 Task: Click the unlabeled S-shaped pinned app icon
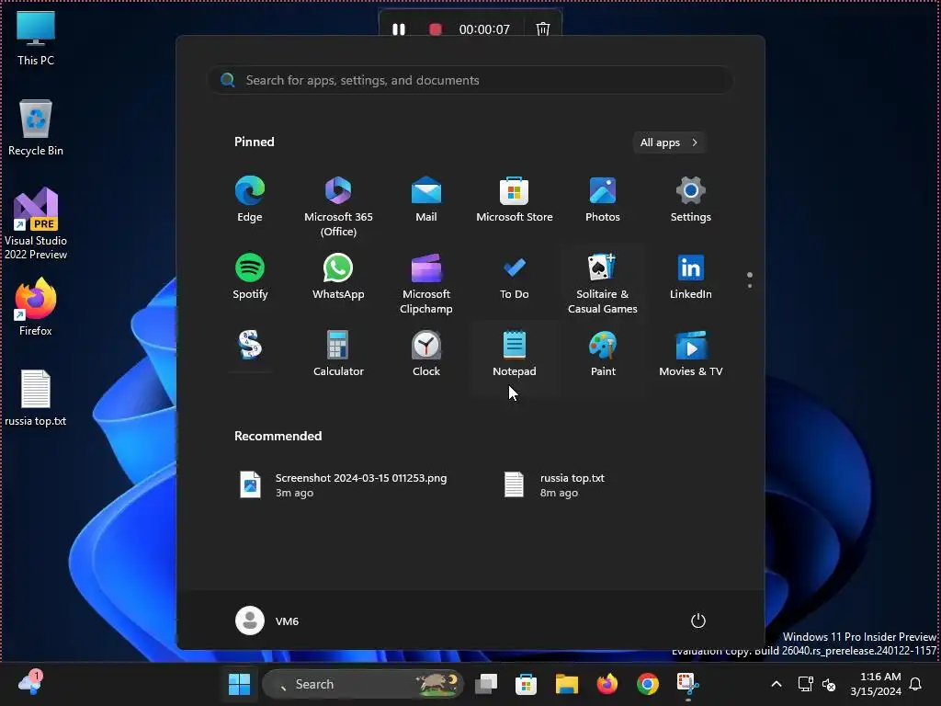[250, 346]
